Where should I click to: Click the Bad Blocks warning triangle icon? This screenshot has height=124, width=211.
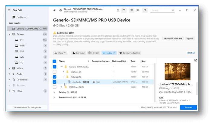(55, 33)
